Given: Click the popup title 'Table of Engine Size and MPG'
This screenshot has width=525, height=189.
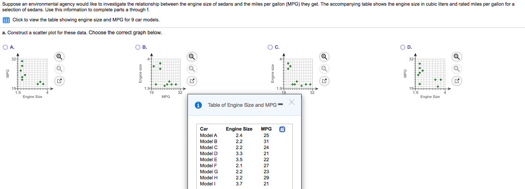Looking at the screenshot, I should [242, 105].
